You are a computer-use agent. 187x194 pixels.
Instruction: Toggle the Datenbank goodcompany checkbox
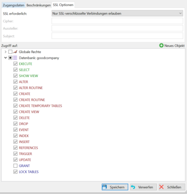[10, 58]
